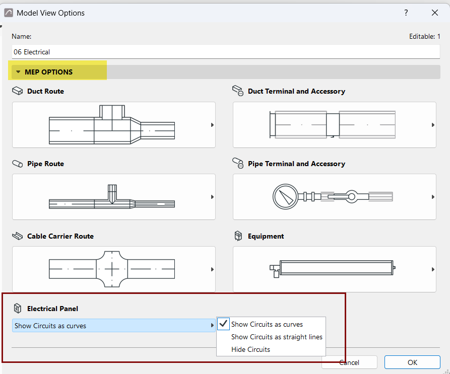
Task: Confirm settings with the OK button
Action: coord(412,362)
